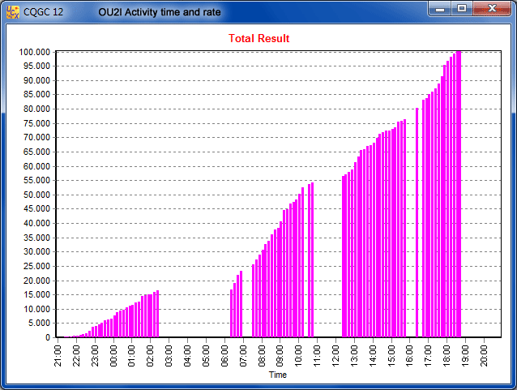This screenshot has width=517, height=390.
Task: Click the magenta bar just before 11:00
Action: tap(311, 259)
